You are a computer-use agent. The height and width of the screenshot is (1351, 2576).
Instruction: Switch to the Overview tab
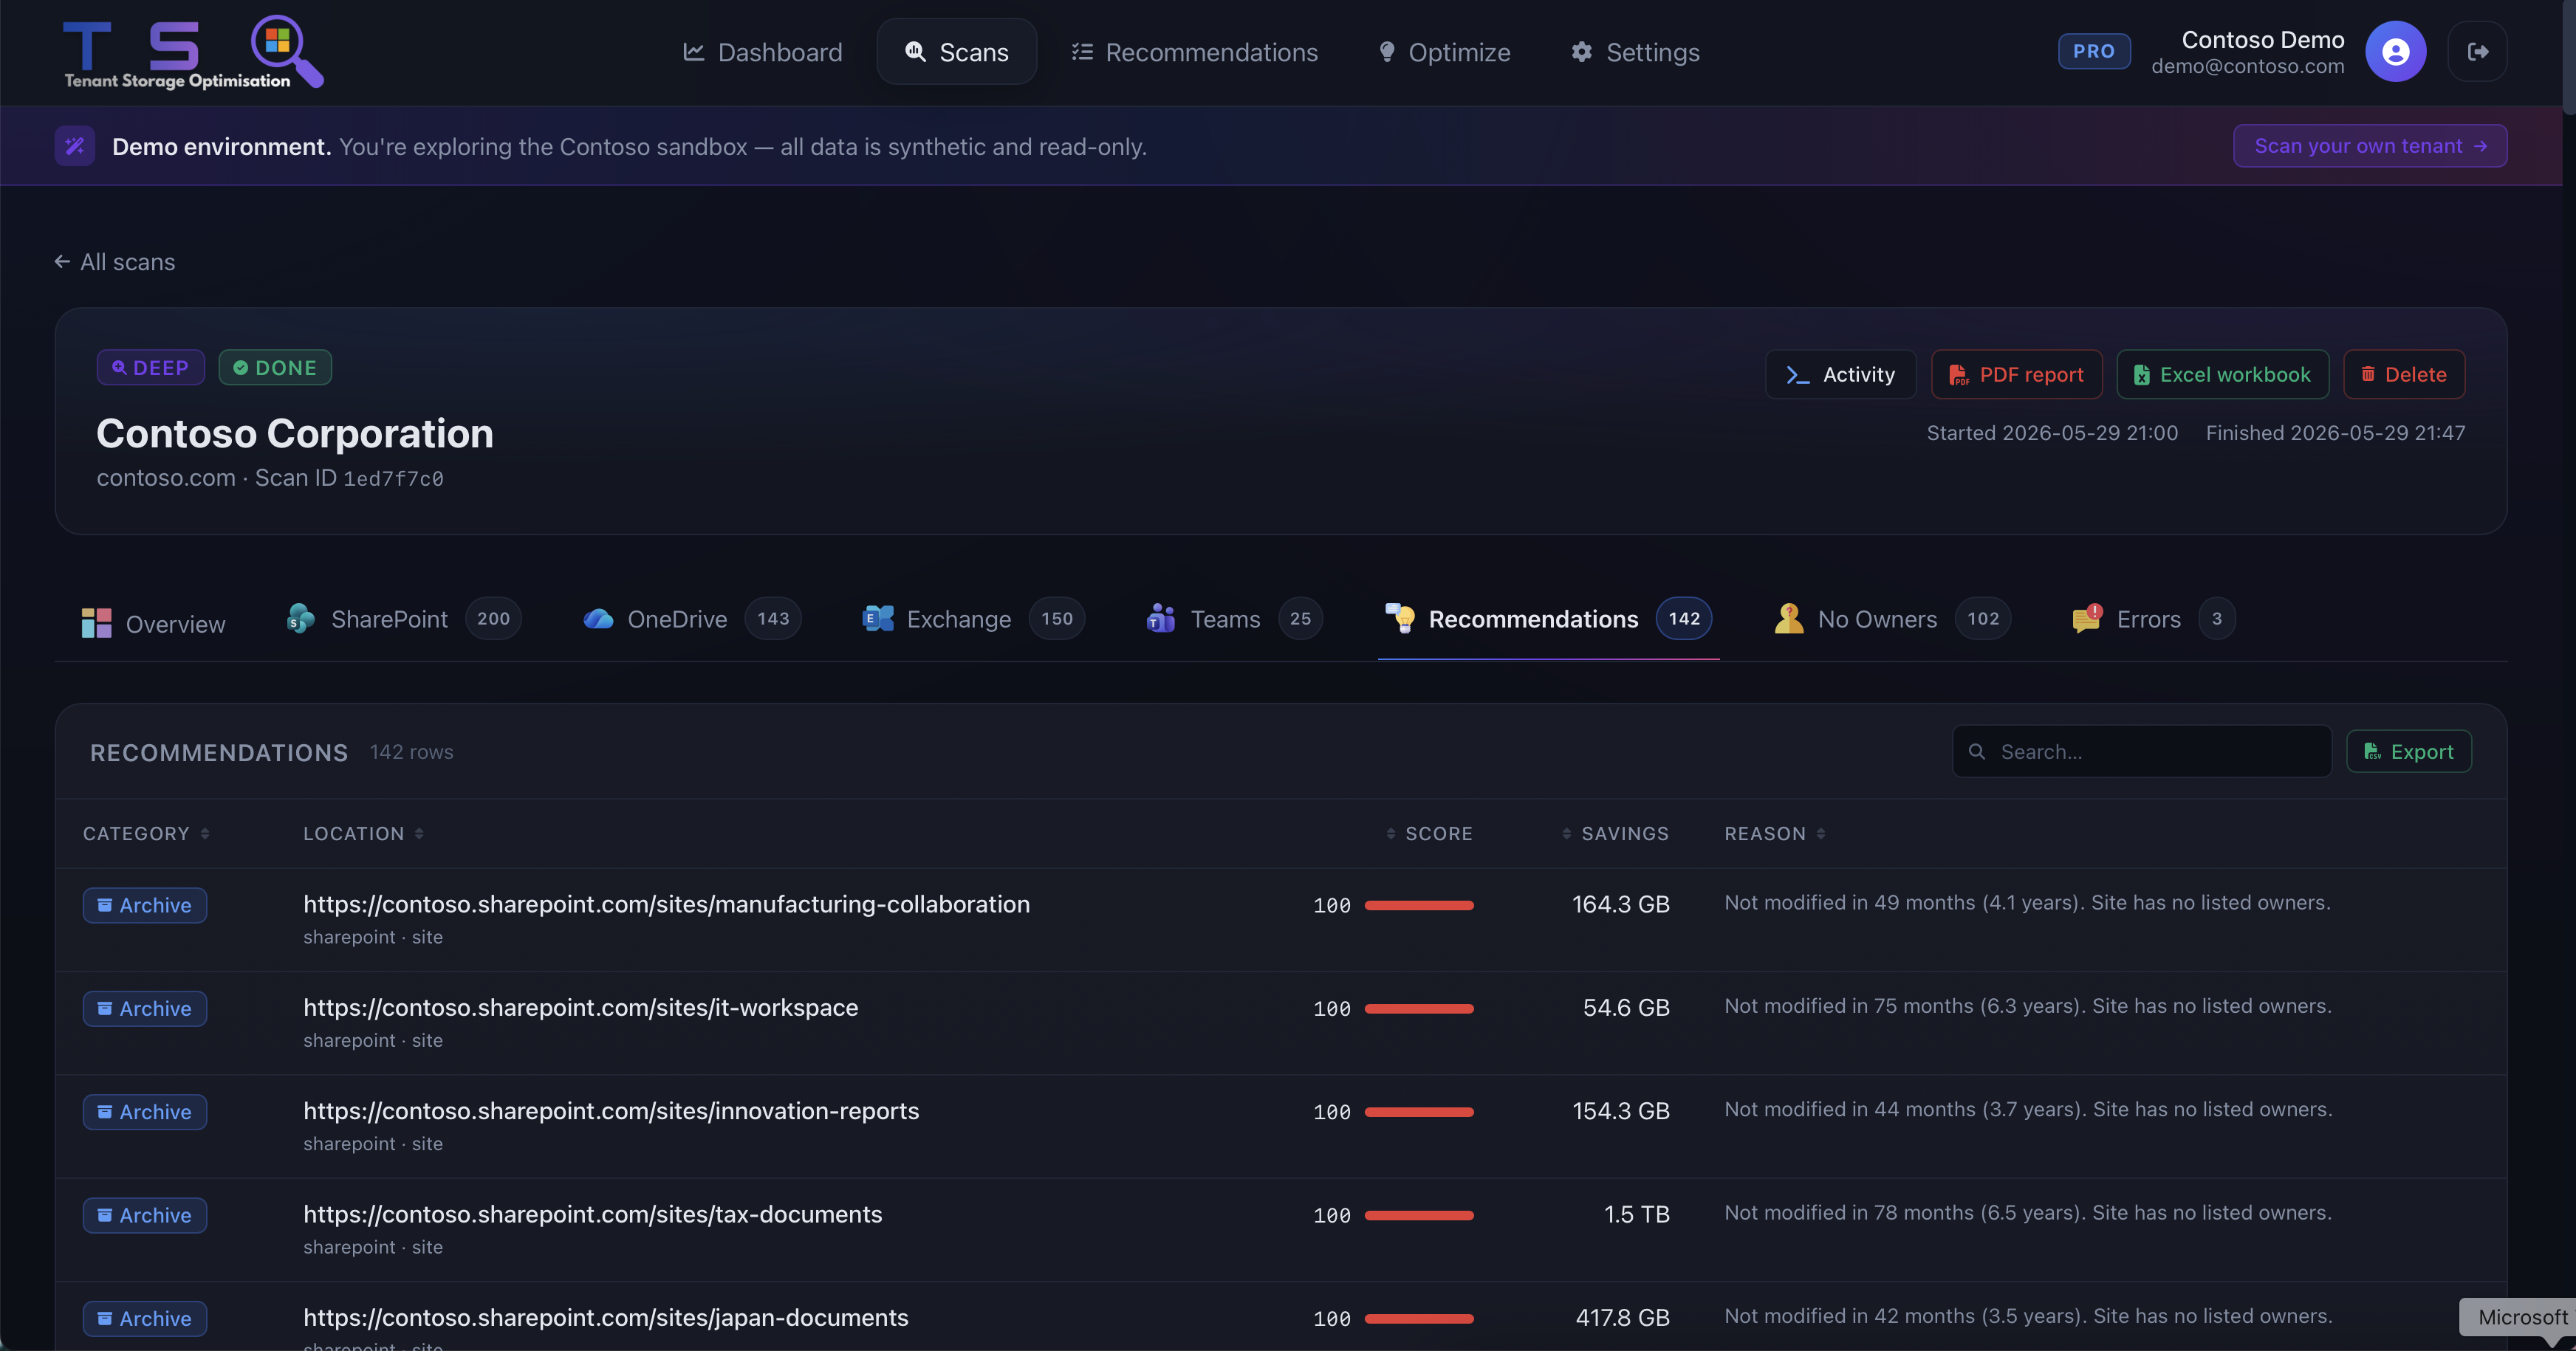(153, 624)
